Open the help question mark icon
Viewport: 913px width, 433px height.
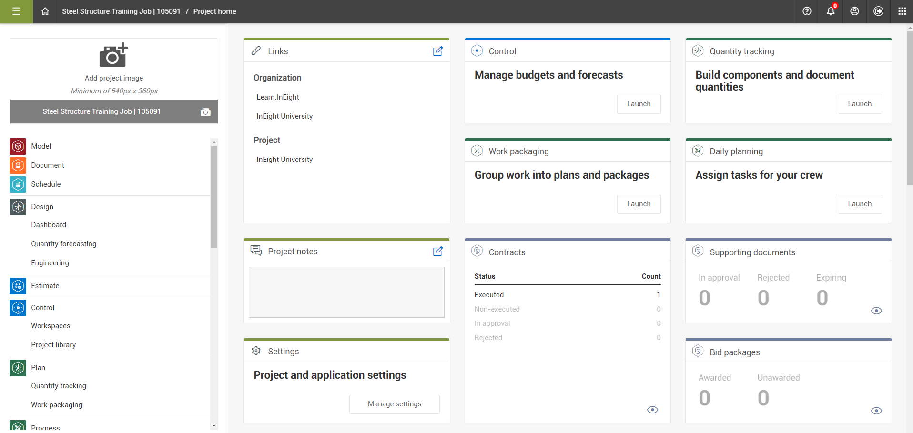tap(806, 11)
